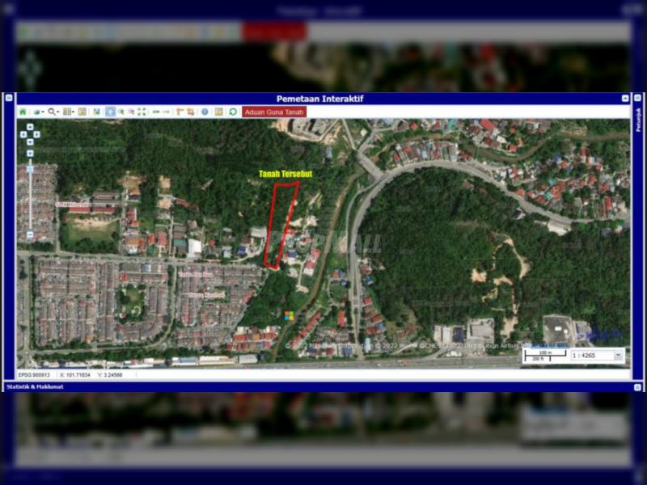Open the magnifier search tool dropdown
This screenshot has width=647, height=485.
tap(53, 112)
